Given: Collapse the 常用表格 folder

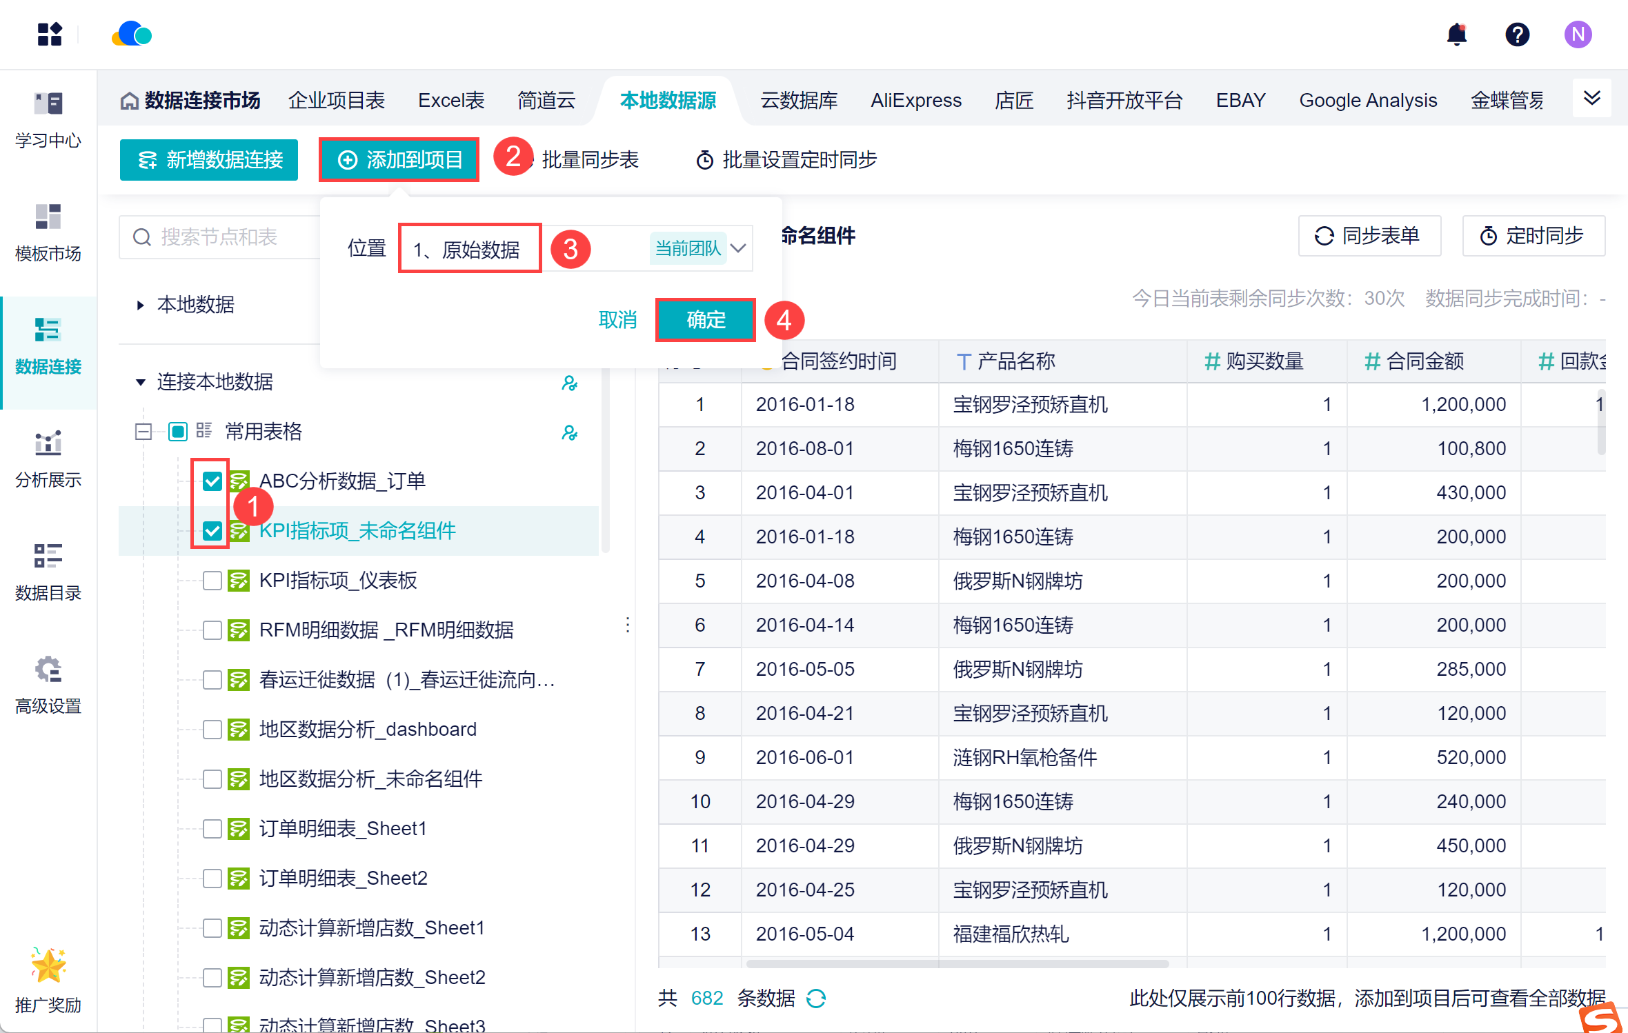Looking at the screenshot, I should click(143, 432).
